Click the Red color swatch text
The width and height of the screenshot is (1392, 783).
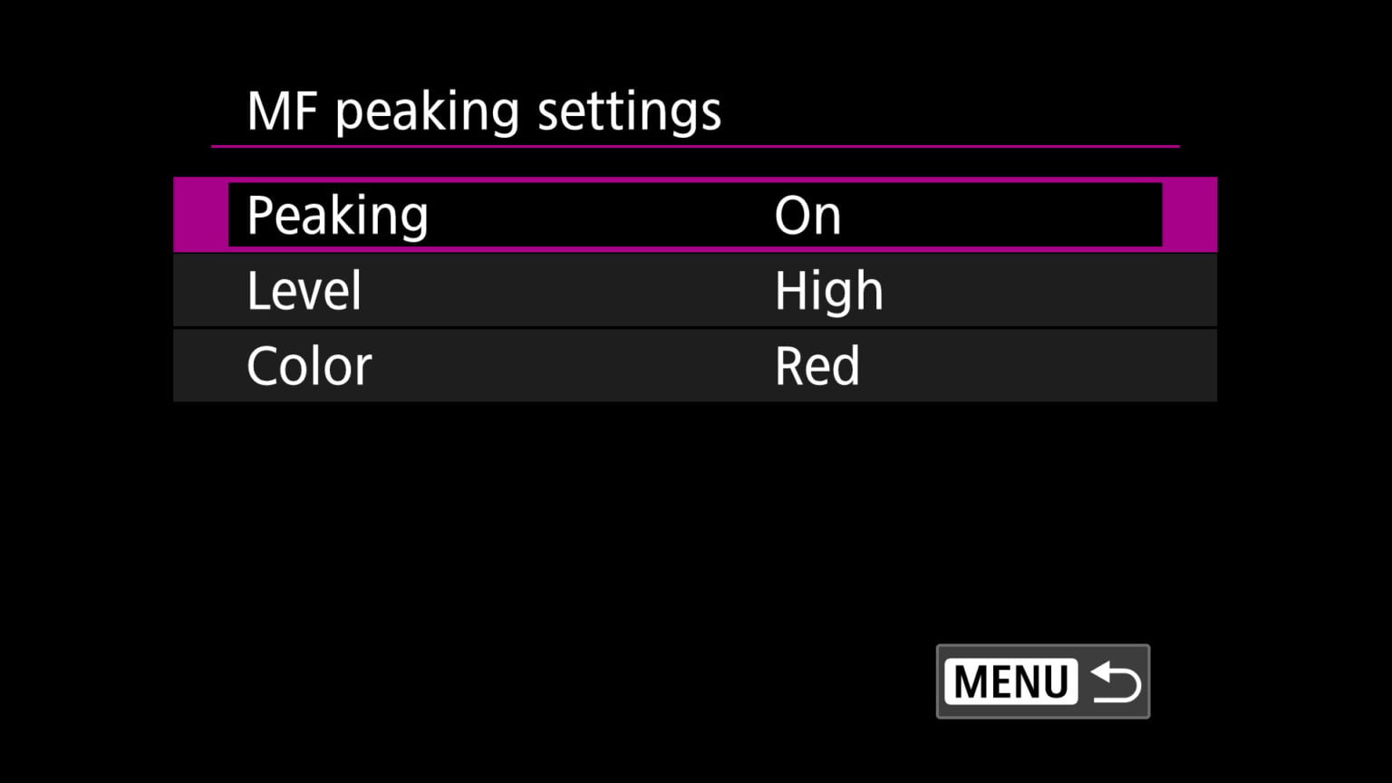817,364
